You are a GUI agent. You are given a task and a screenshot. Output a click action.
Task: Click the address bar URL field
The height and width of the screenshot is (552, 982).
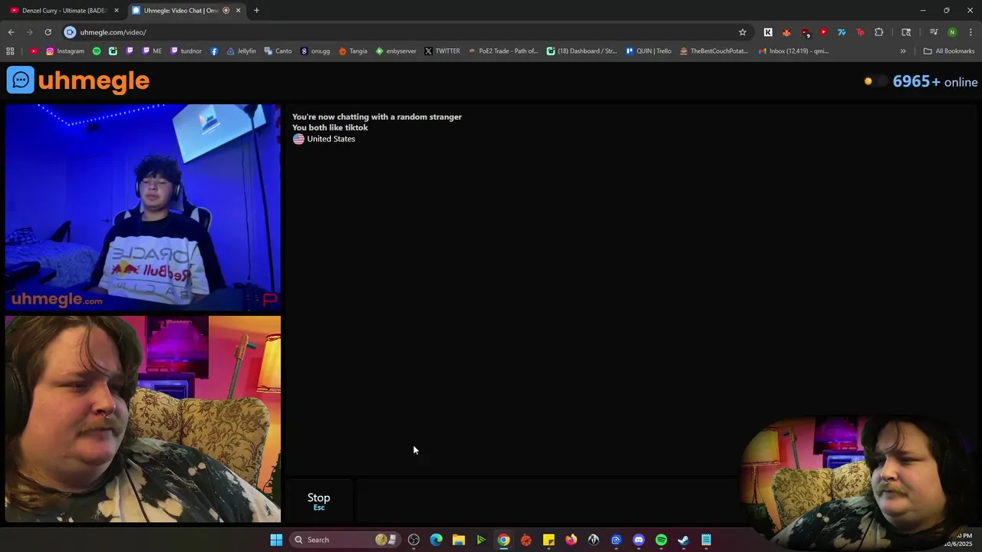click(x=407, y=32)
